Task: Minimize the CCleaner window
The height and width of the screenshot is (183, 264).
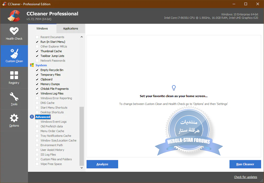Action: pos(234,4)
